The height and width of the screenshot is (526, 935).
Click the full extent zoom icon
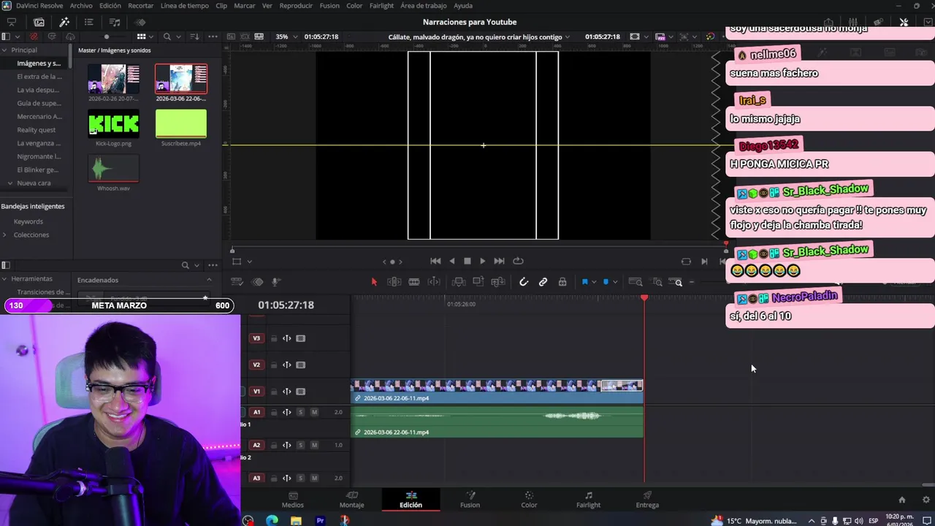point(636,282)
